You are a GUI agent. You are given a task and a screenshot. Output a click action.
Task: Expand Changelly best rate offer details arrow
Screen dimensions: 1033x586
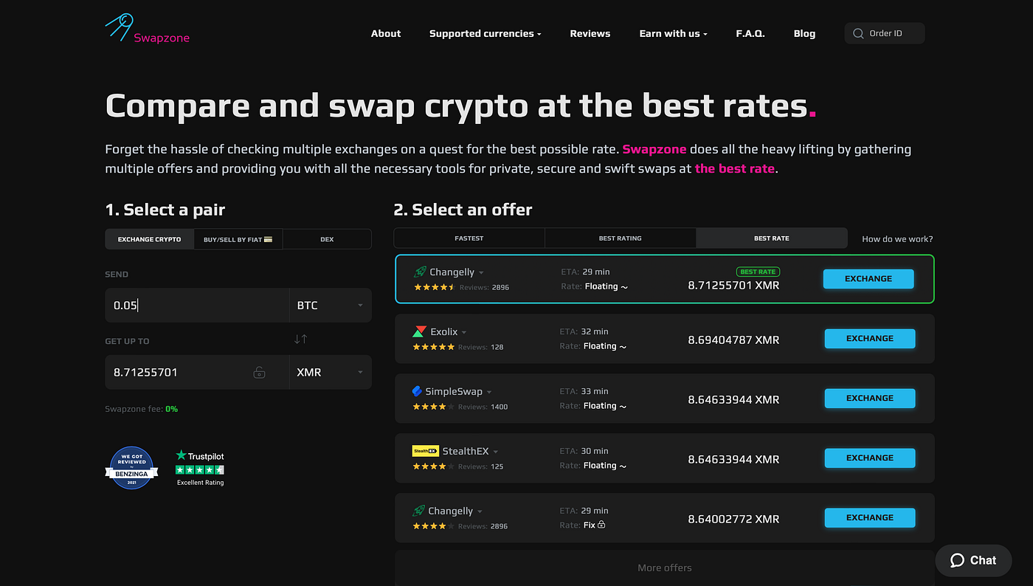[481, 273]
